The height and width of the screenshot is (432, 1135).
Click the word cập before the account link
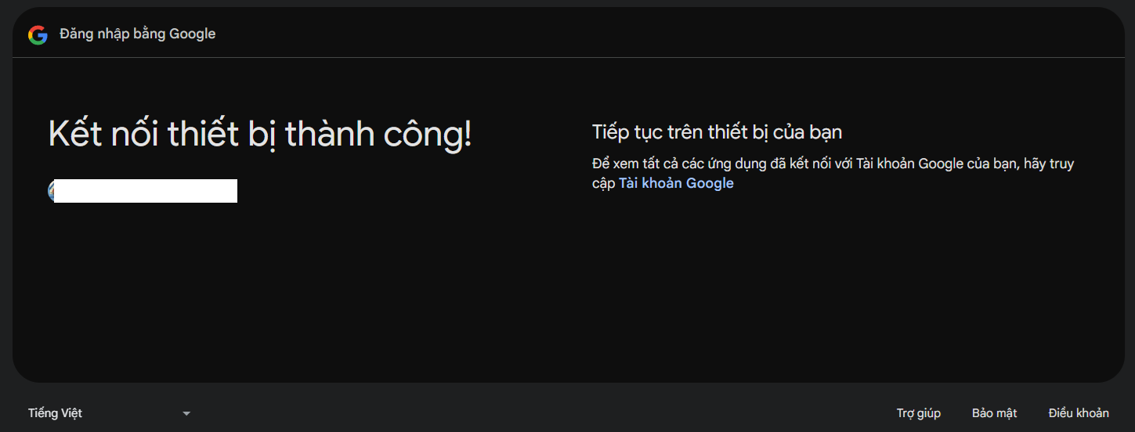click(x=603, y=184)
